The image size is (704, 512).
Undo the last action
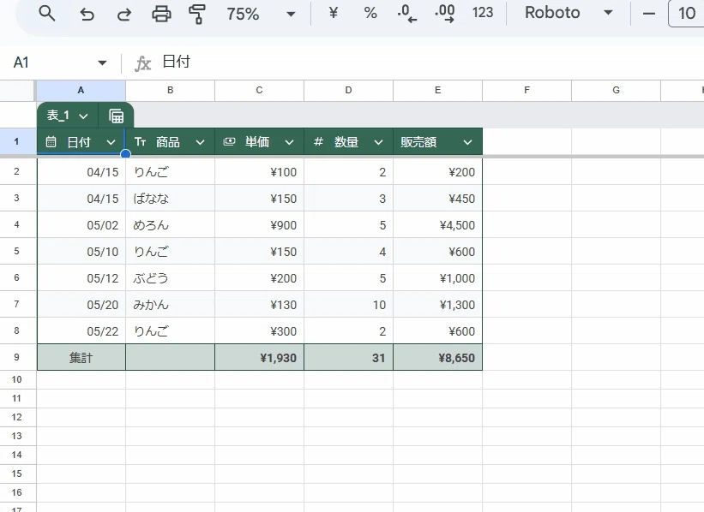tap(87, 15)
